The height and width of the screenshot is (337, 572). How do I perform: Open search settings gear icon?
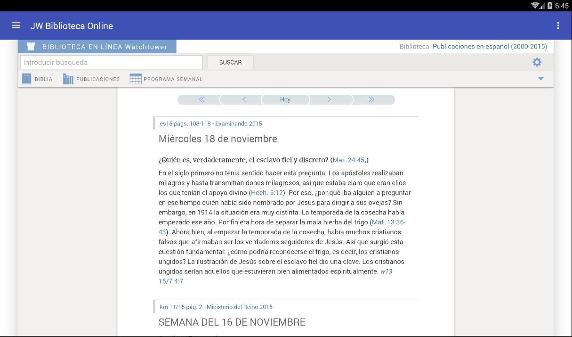tap(537, 62)
